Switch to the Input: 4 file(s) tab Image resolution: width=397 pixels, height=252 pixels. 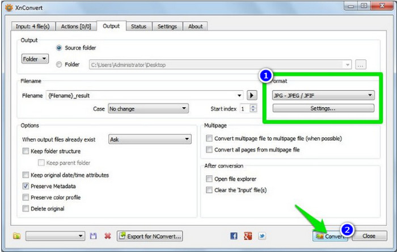pyautogui.click(x=33, y=26)
